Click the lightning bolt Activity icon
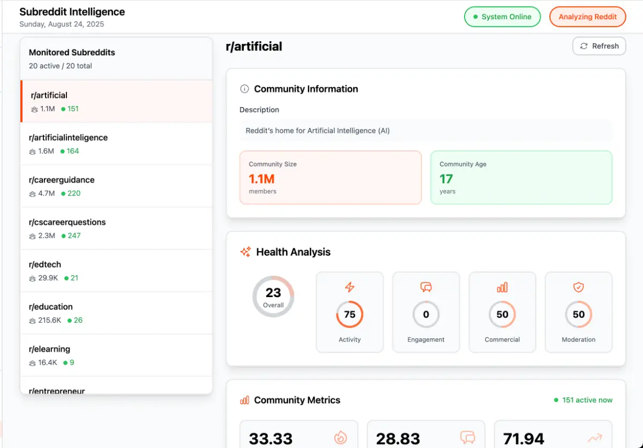Viewport: 643px width, 448px height. (x=349, y=287)
